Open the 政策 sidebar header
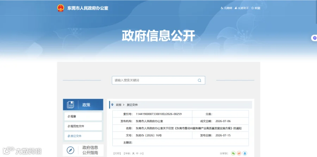 (83, 105)
